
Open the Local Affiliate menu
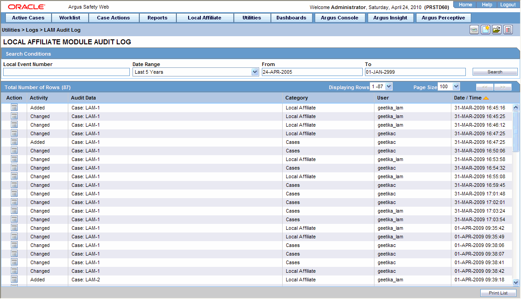(204, 18)
